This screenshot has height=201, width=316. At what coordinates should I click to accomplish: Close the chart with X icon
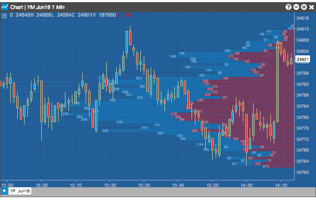[x=311, y=7]
